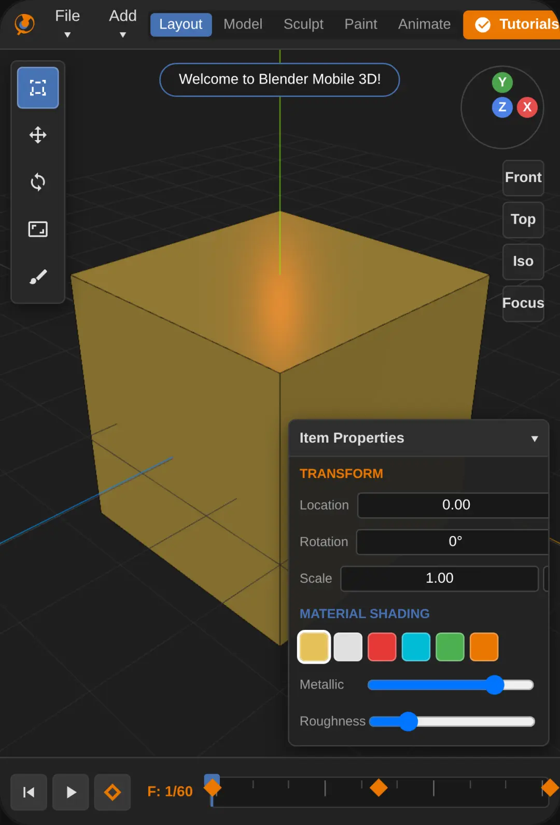Click the Blender logo icon
560x825 pixels.
click(24, 24)
